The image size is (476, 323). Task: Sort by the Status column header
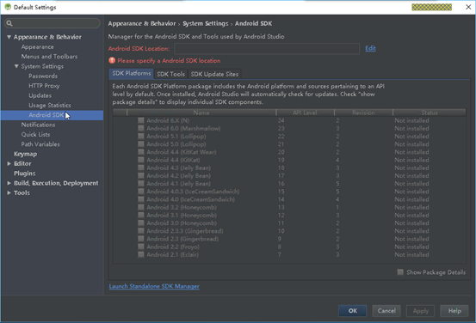tap(430, 113)
